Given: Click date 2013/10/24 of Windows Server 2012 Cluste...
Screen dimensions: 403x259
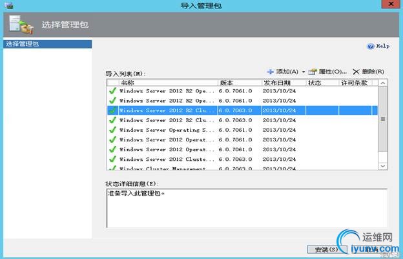Looking at the screenshot, I should pyautogui.click(x=279, y=160).
